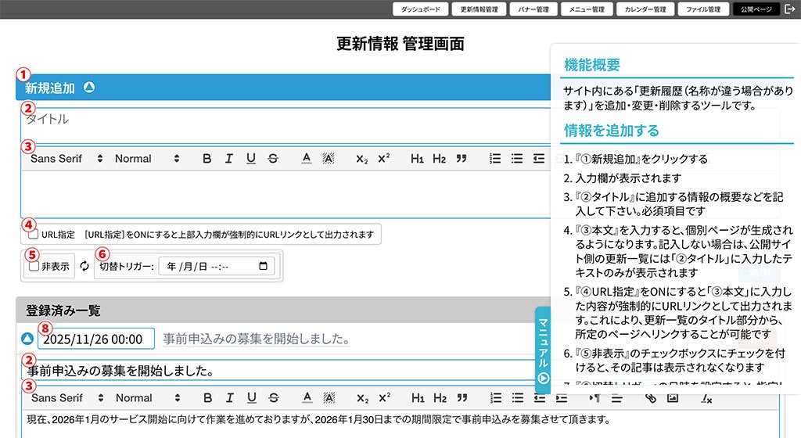Clear formatting in the registered entry editor
This screenshot has width=801, height=438.
[706, 398]
